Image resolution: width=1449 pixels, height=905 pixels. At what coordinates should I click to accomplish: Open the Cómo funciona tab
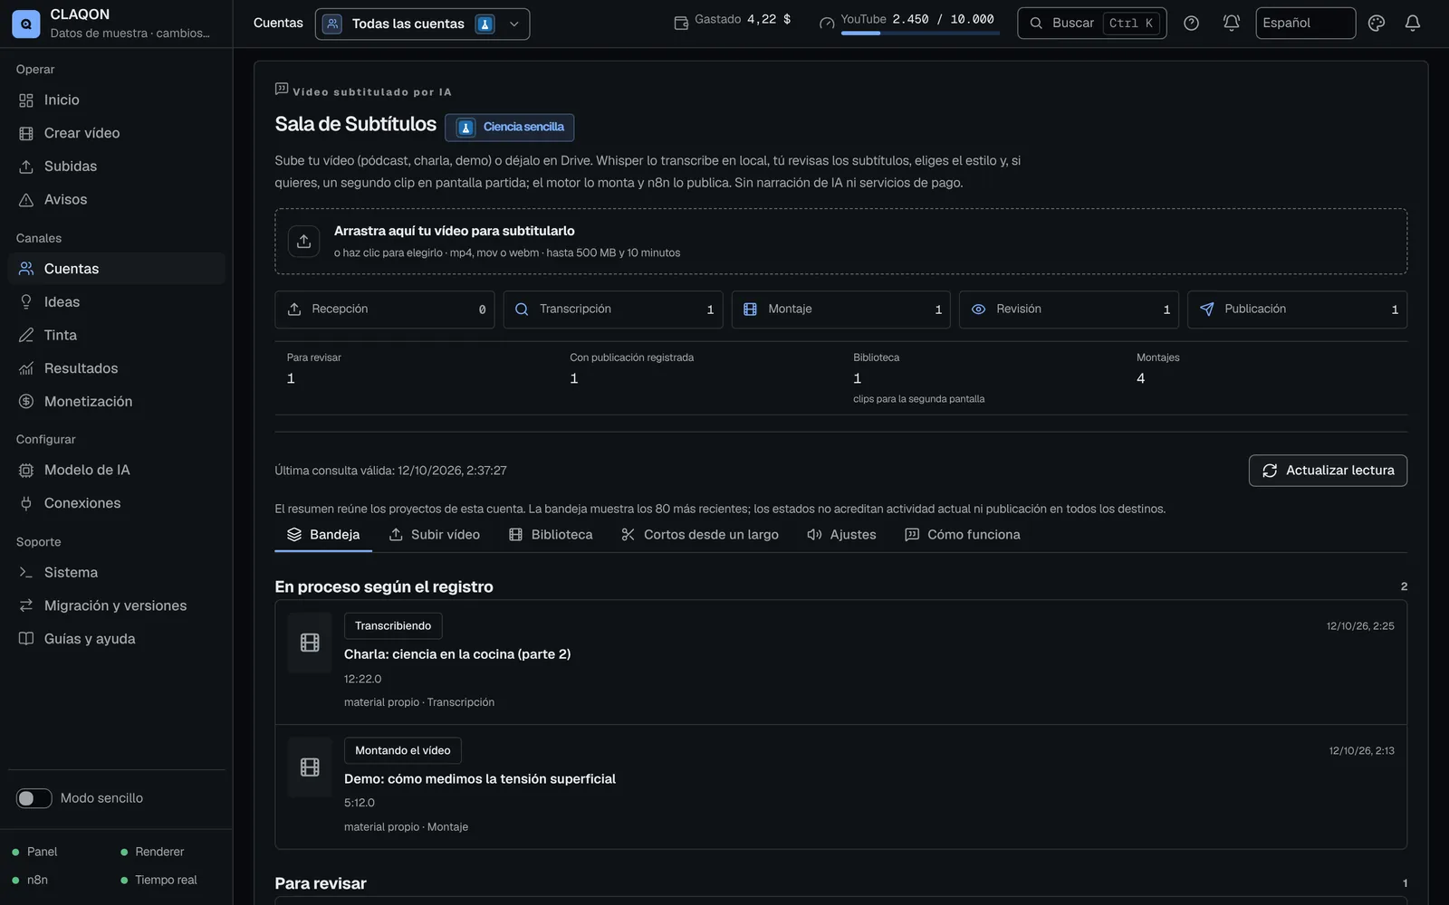pos(963,535)
